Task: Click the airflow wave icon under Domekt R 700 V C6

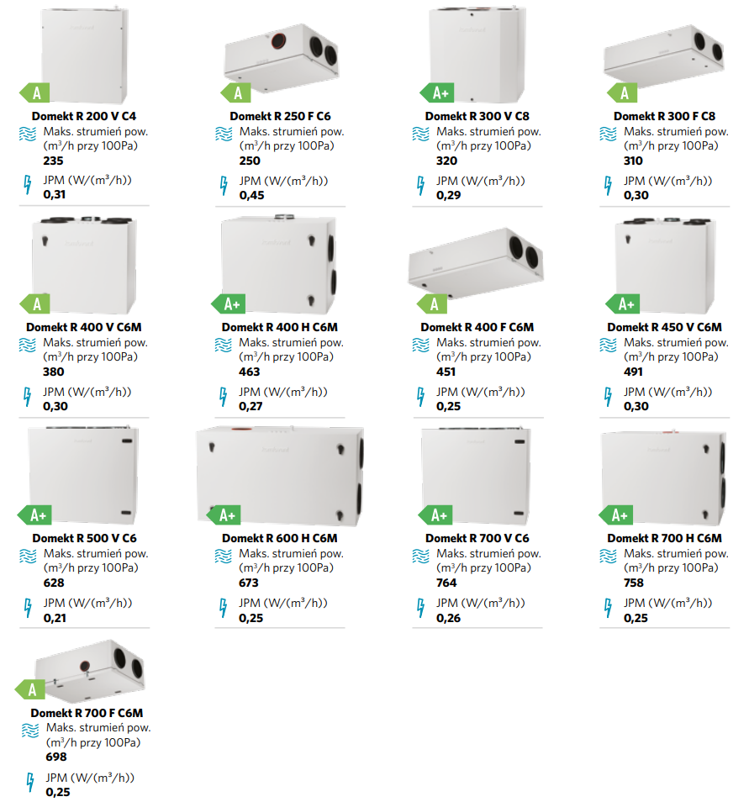Action: (x=420, y=556)
